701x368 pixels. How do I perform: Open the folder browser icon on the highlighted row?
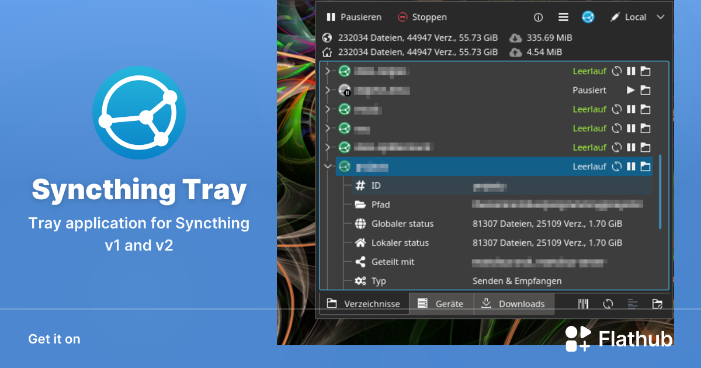coord(646,166)
